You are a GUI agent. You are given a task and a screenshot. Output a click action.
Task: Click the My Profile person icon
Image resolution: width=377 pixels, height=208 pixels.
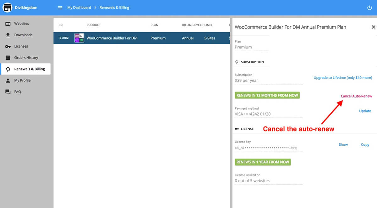point(8,81)
